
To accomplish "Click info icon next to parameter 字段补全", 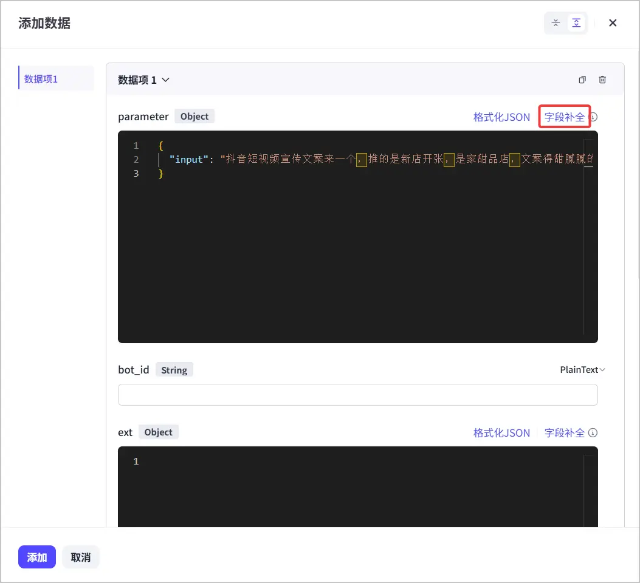I will click(594, 117).
